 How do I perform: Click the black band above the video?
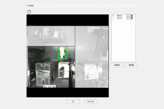[67, 19]
